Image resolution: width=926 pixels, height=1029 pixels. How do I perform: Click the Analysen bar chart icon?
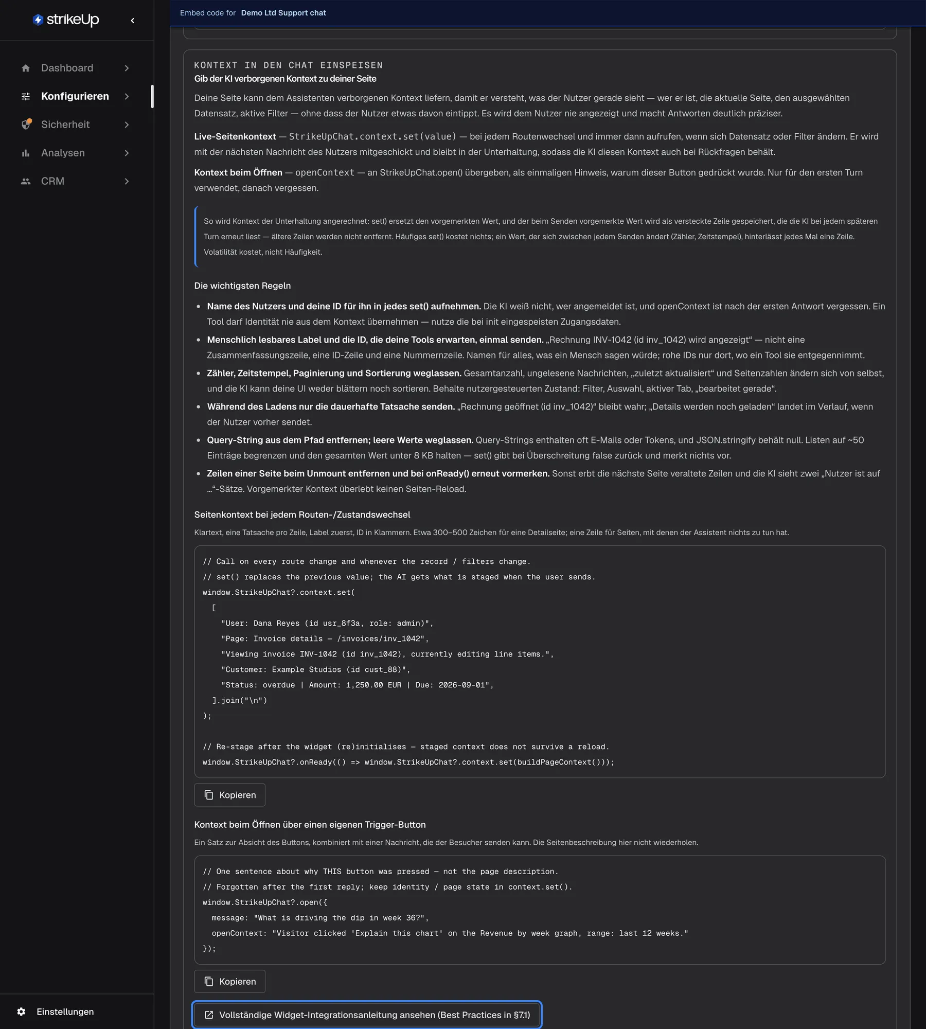click(x=26, y=153)
